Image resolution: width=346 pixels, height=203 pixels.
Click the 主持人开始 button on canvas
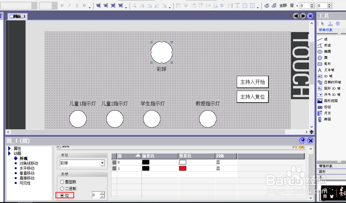tap(253, 82)
